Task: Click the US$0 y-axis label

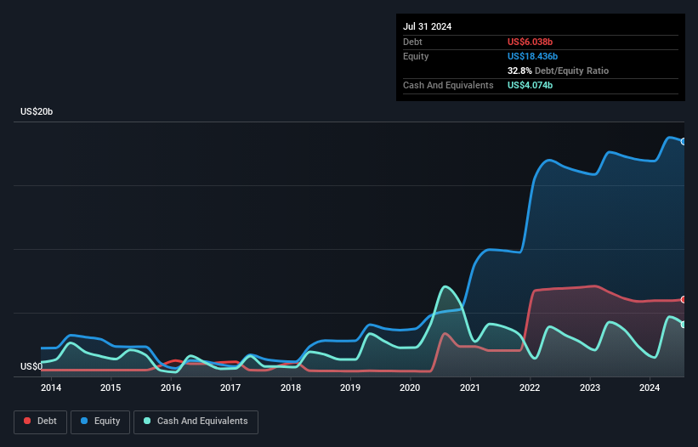Action: coord(31,366)
